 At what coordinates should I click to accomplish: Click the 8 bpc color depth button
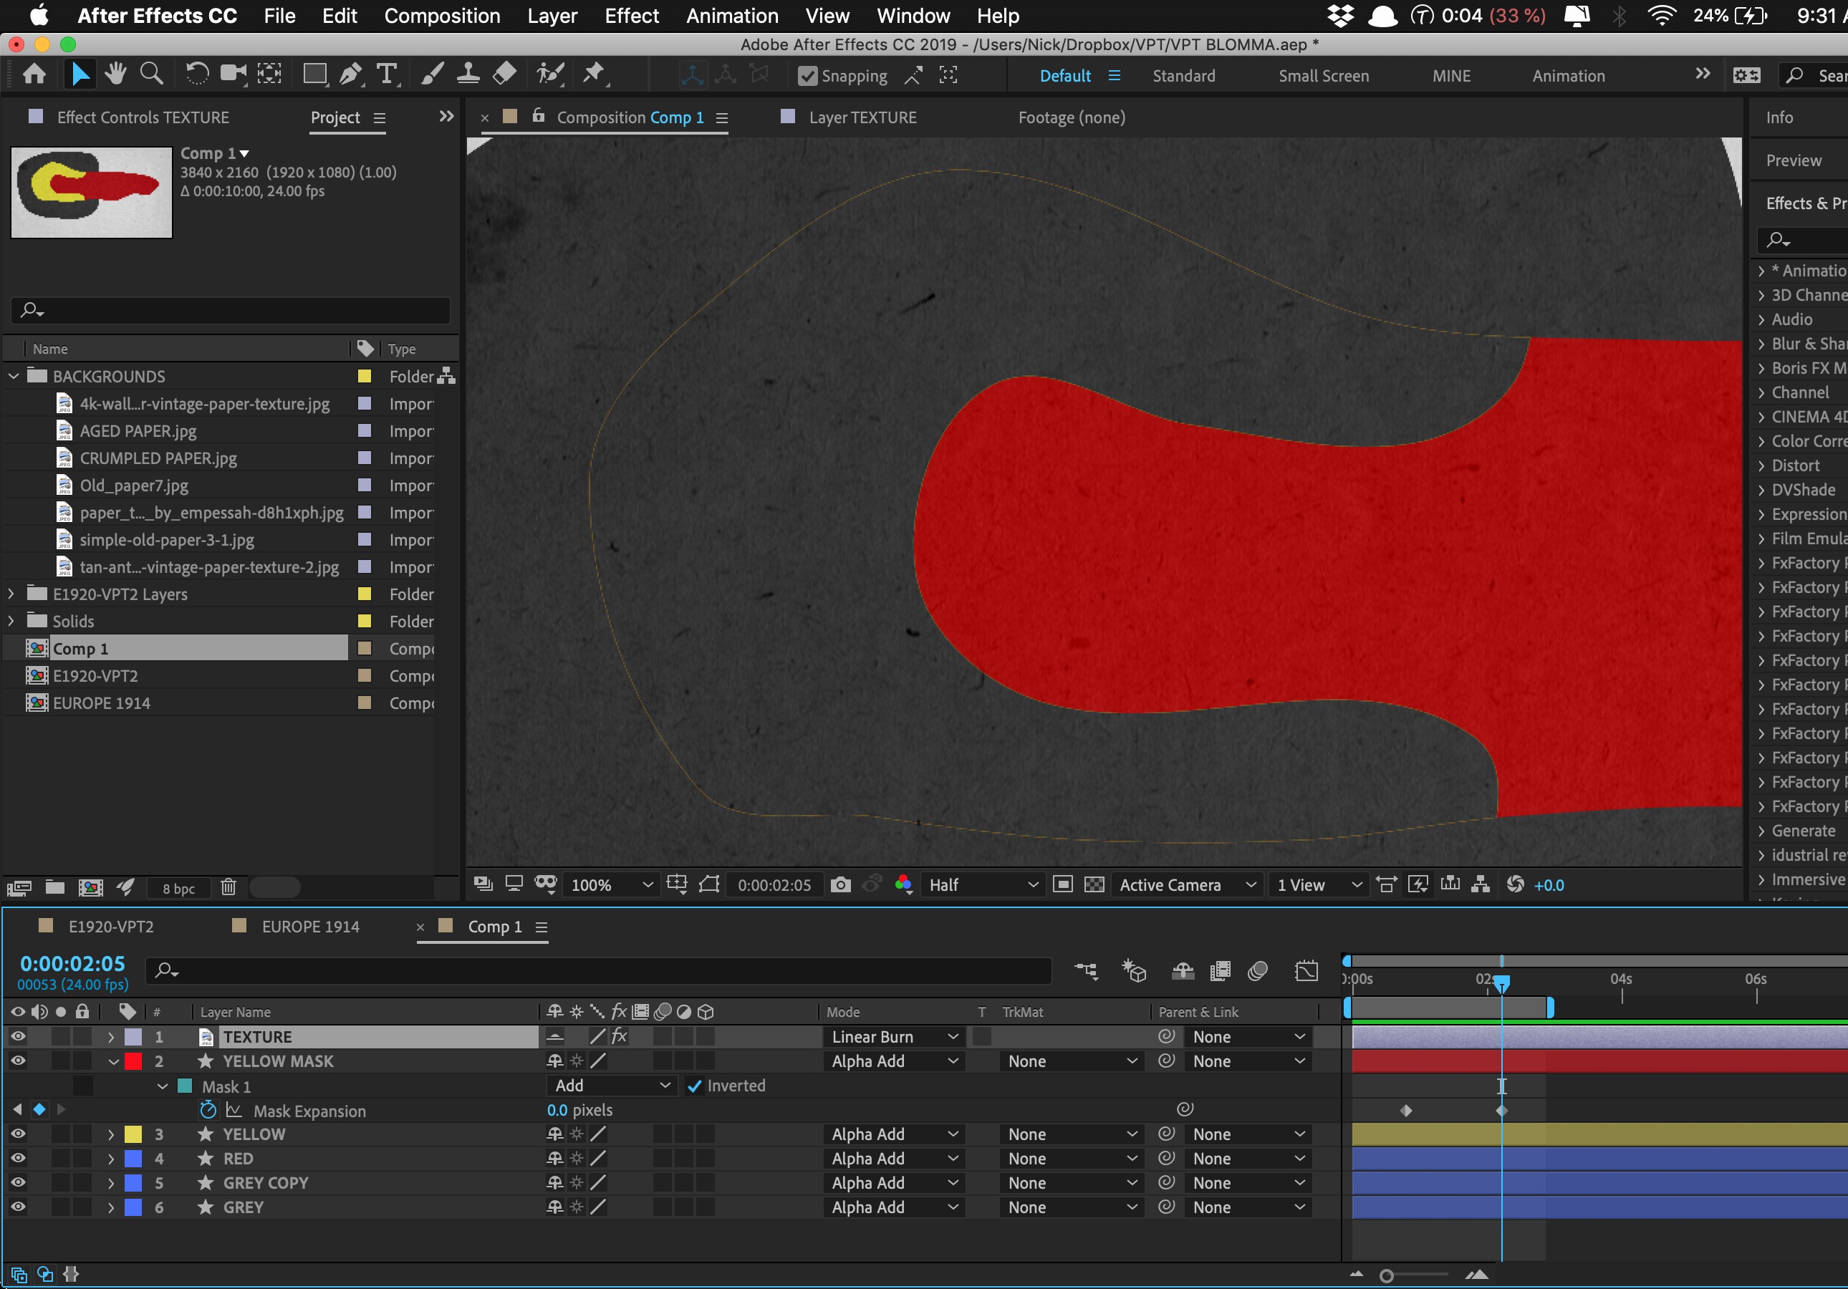click(x=178, y=888)
